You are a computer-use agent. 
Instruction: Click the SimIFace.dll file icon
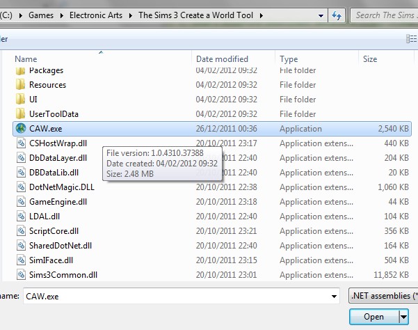pyautogui.click(x=21, y=260)
